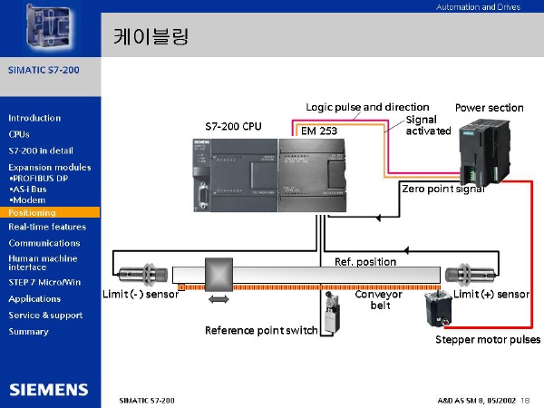Click the double-headed arrow under carriage
This screenshot has height=408, width=544.
click(x=219, y=299)
